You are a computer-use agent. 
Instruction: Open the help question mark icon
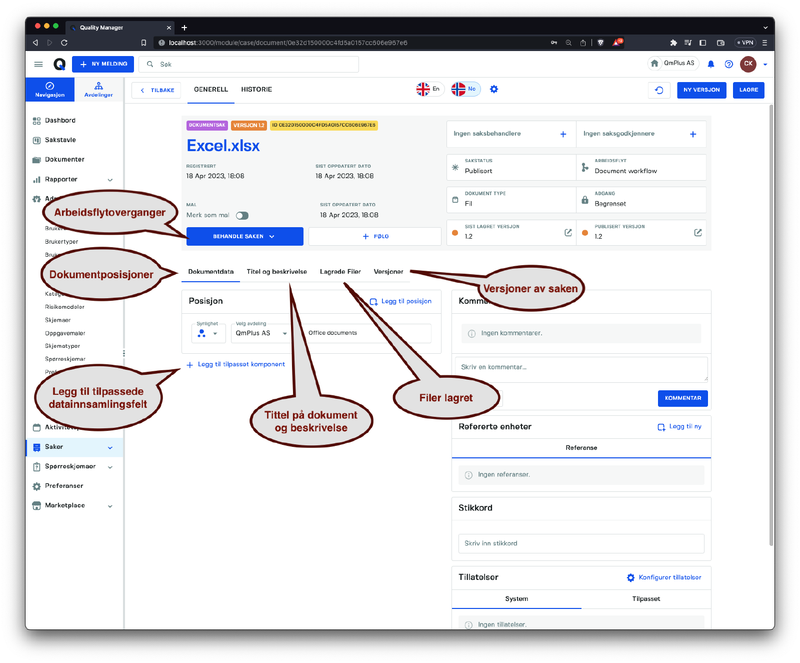(728, 64)
